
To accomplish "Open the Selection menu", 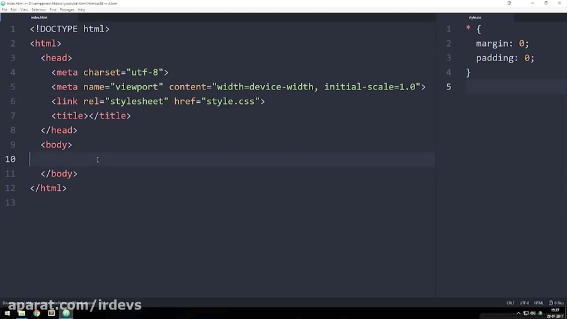I will coord(38,10).
